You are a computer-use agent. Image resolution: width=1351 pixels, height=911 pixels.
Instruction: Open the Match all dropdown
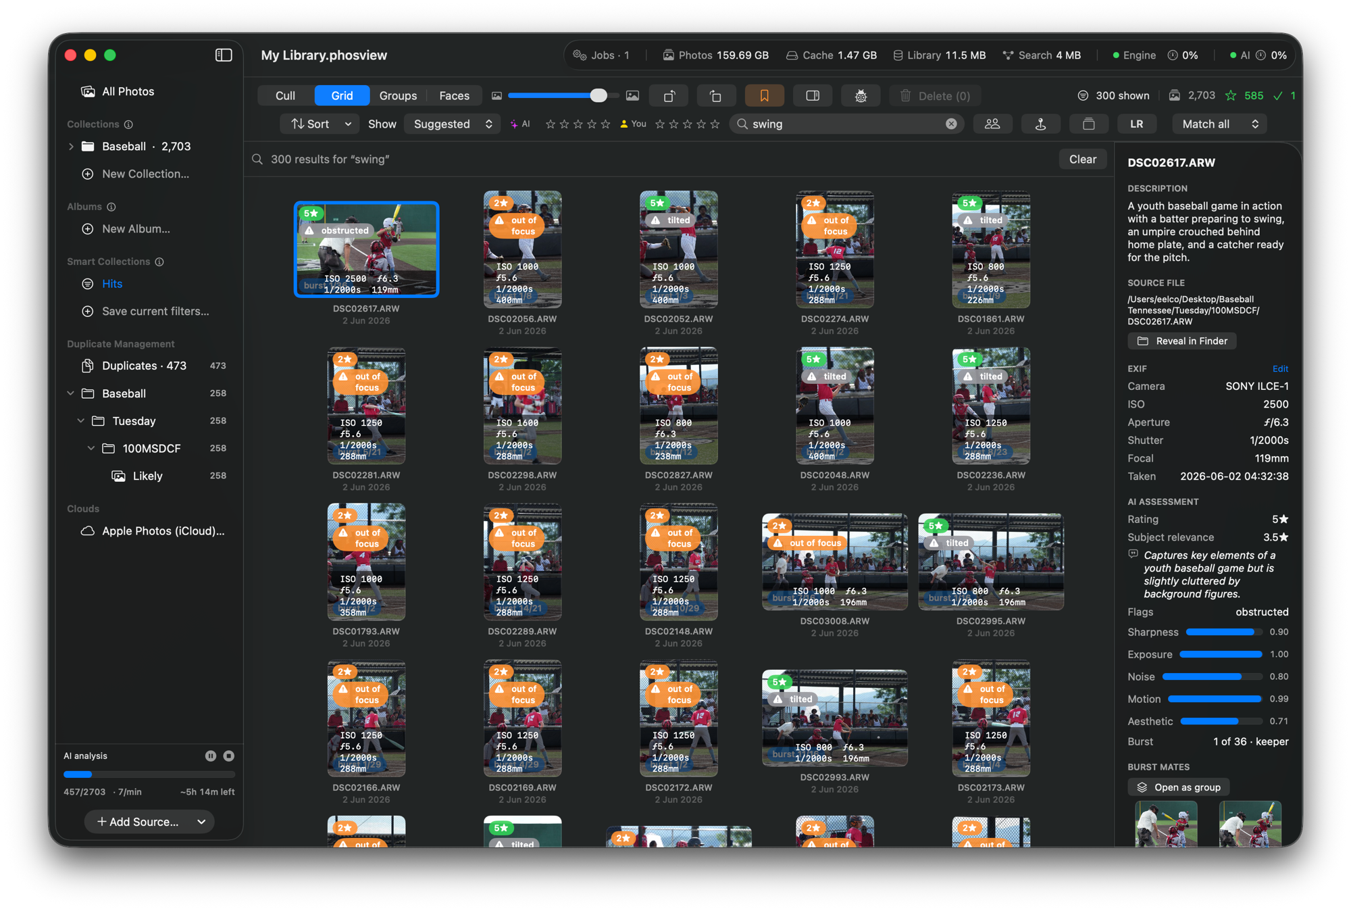click(x=1219, y=124)
